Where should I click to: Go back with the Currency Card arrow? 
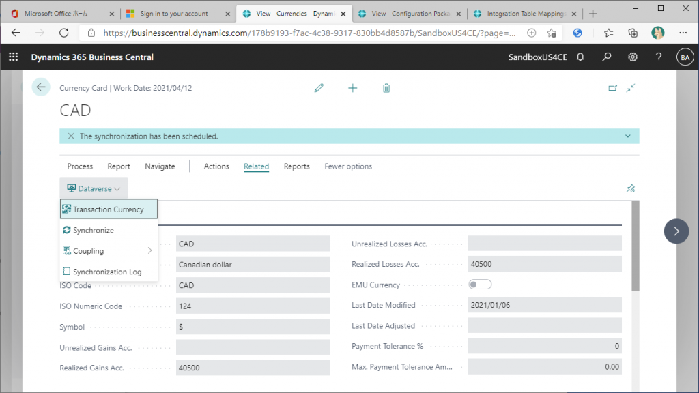click(41, 87)
